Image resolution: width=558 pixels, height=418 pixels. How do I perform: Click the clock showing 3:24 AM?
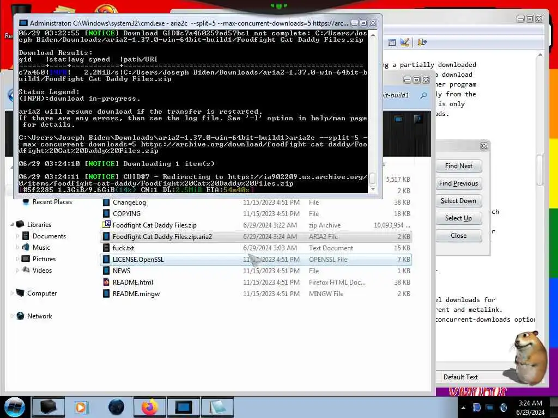point(530,408)
